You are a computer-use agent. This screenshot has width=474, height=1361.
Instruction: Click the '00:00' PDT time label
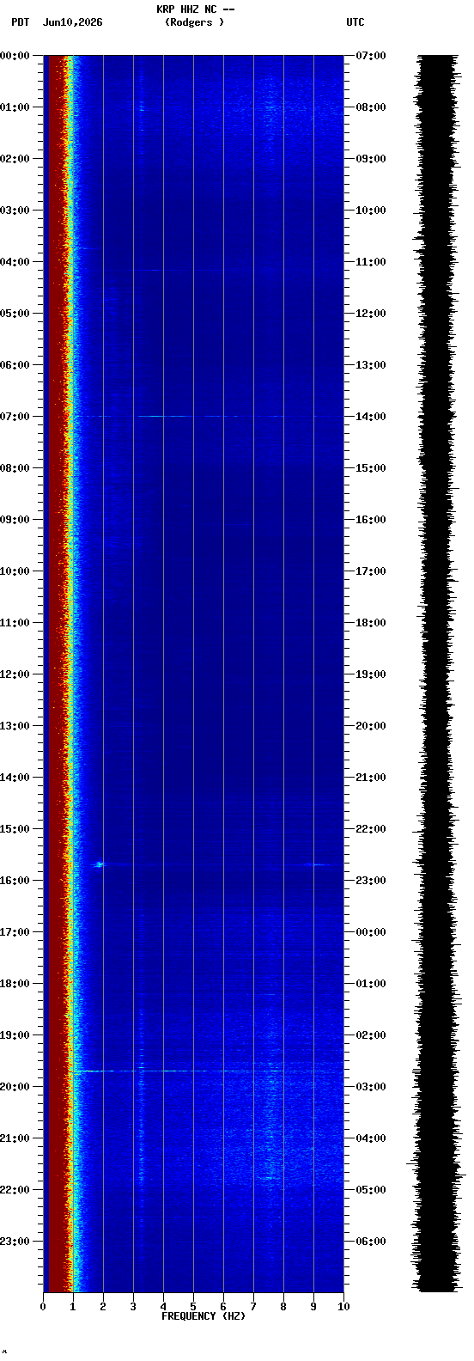click(15, 56)
